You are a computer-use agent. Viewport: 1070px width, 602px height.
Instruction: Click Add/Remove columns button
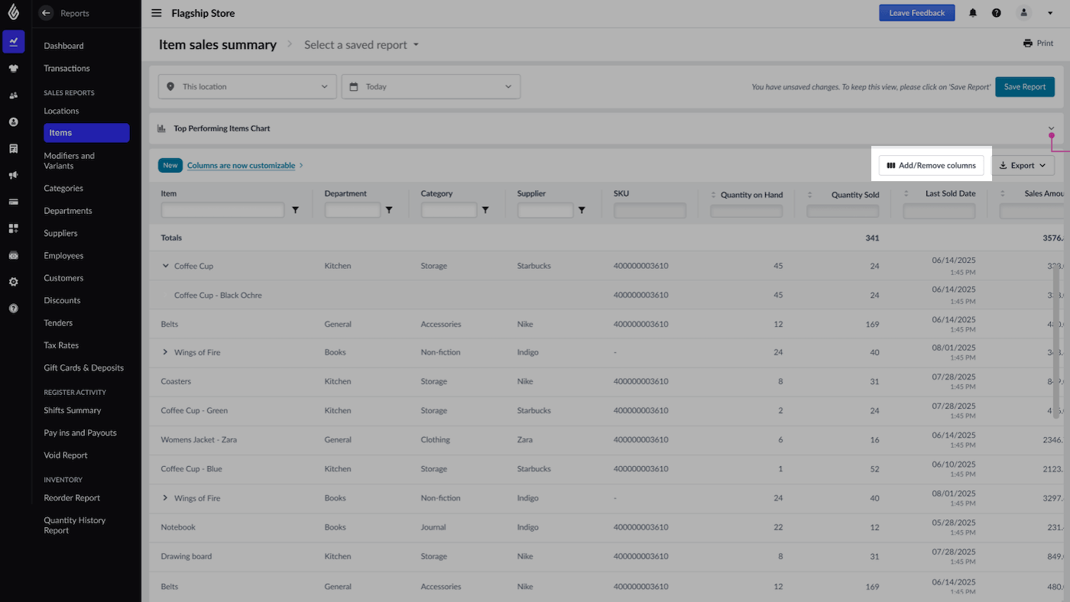pyautogui.click(x=931, y=165)
